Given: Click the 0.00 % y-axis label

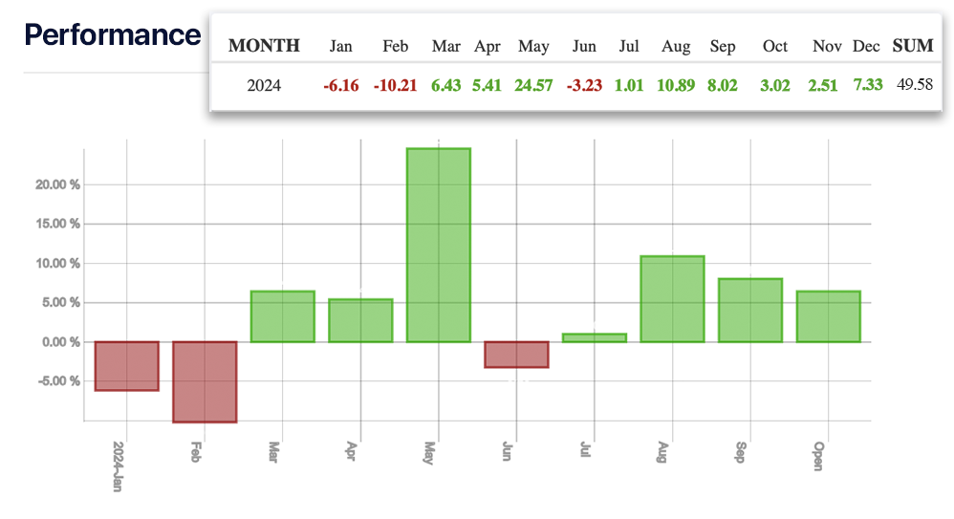Looking at the screenshot, I should click(x=61, y=342).
